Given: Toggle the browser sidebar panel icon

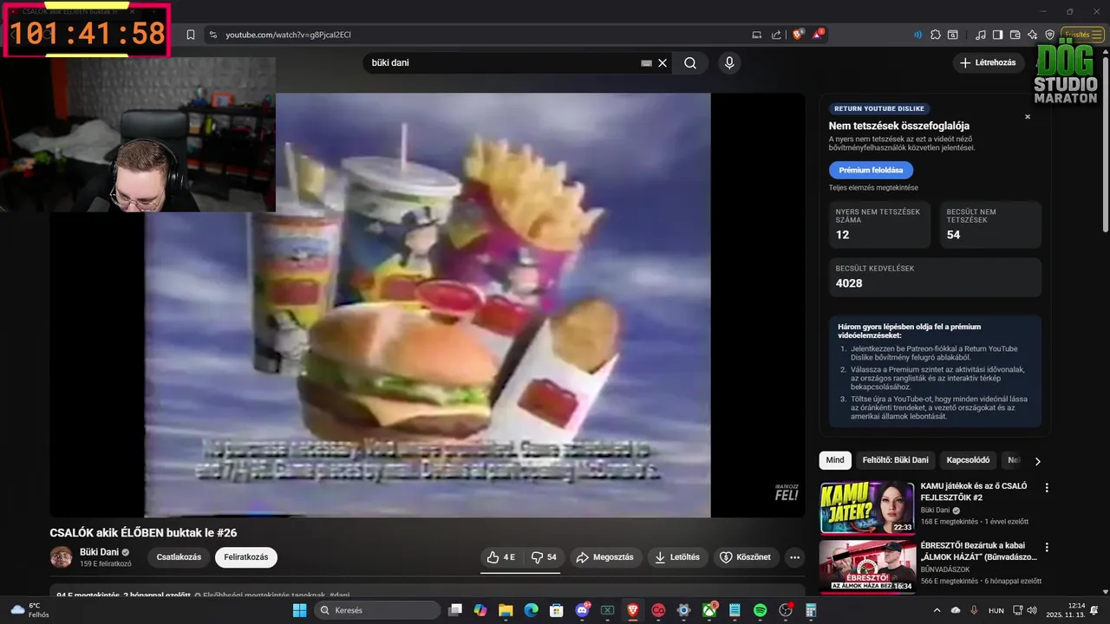Looking at the screenshot, I should coord(997,35).
